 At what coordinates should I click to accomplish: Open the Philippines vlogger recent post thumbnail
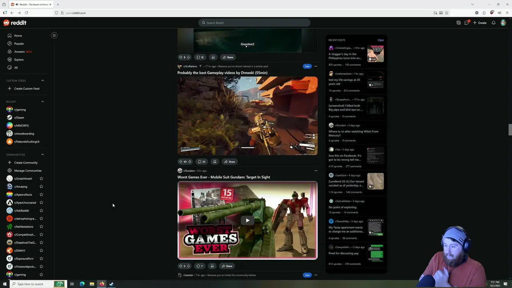[x=376, y=54]
